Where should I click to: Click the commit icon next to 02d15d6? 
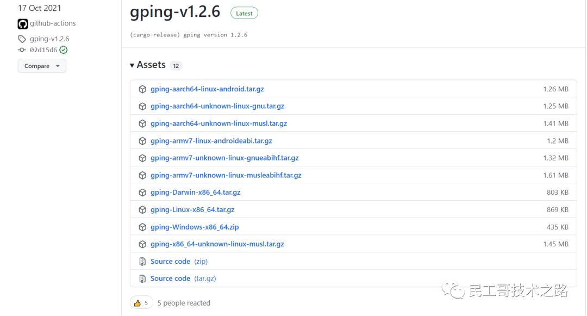coord(22,50)
